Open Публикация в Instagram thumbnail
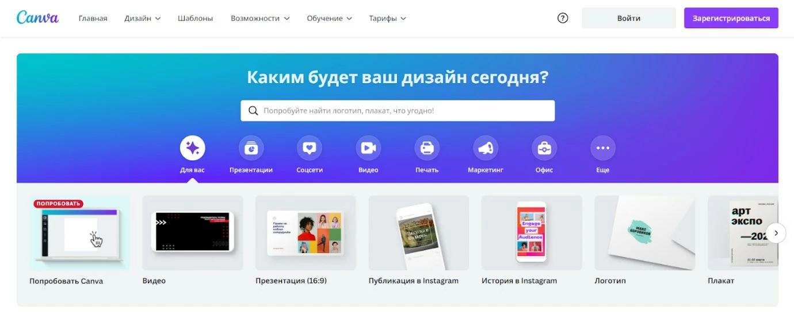The image size is (794, 315). pos(419,233)
